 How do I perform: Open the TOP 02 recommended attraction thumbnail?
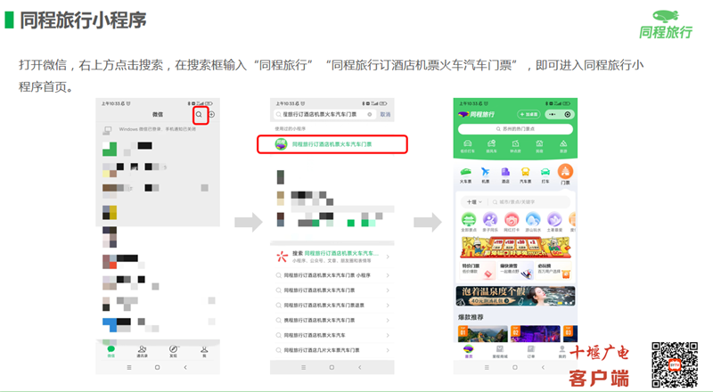[x=535, y=334]
